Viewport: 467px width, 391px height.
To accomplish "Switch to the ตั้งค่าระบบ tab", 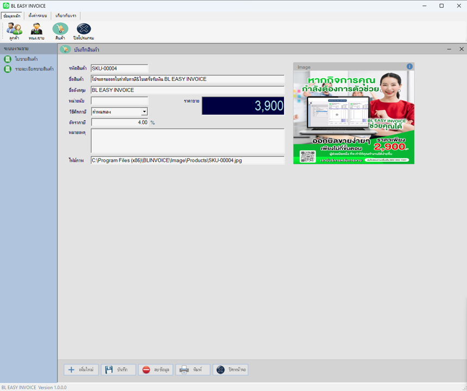I will tap(39, 16).
